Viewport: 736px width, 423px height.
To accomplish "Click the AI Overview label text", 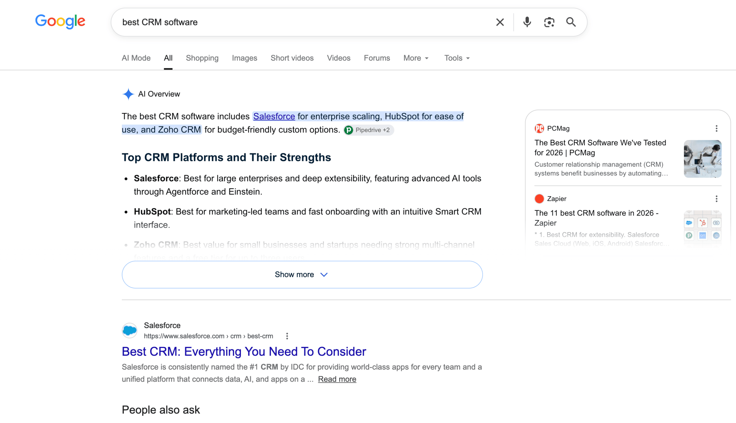I will tap(159, 94).
